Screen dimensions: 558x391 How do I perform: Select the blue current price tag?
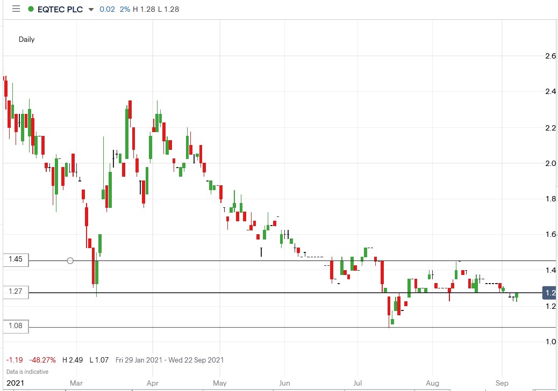coord(549,293)
